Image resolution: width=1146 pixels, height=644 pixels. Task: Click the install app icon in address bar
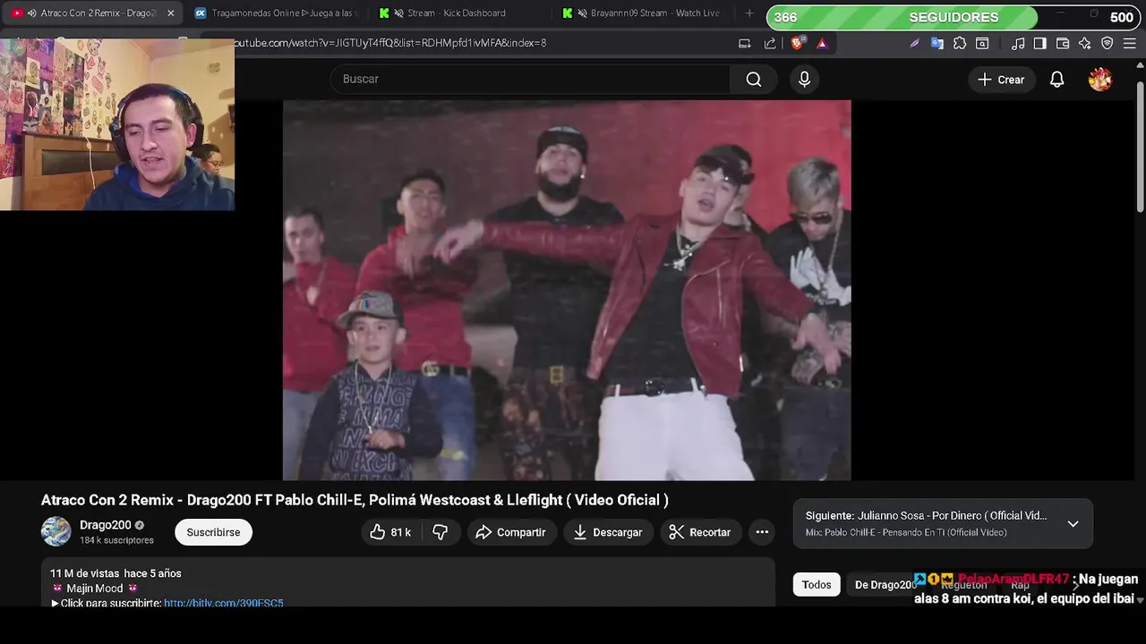click(x=744, y=43)
